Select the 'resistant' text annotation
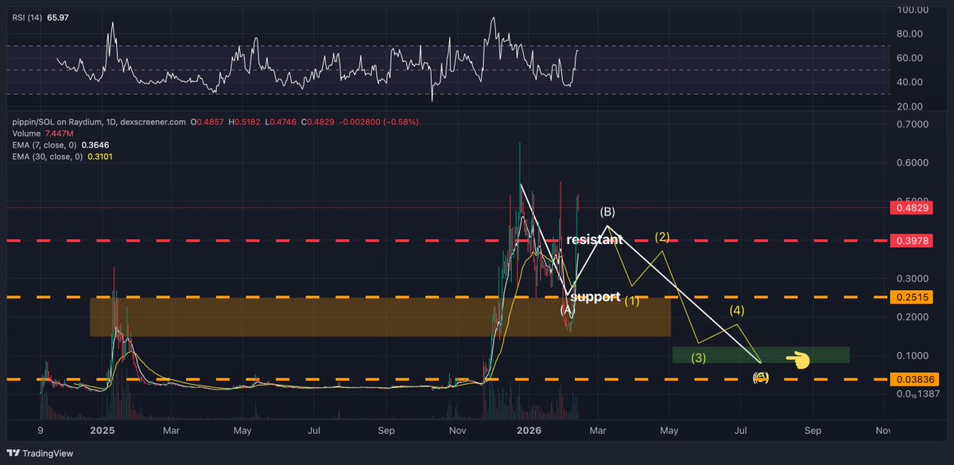Image resolution: width=954 pixels, height=465 pixels. (593, 239)
